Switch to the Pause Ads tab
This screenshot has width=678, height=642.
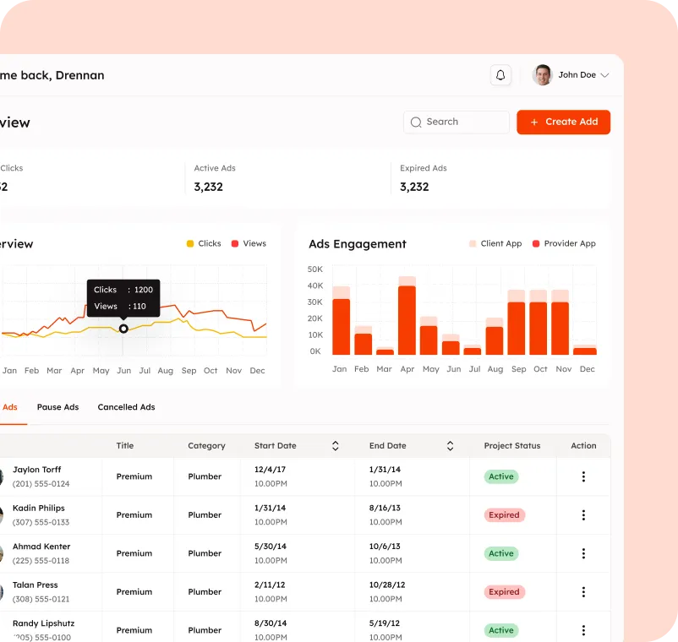[x=57, y=407]
